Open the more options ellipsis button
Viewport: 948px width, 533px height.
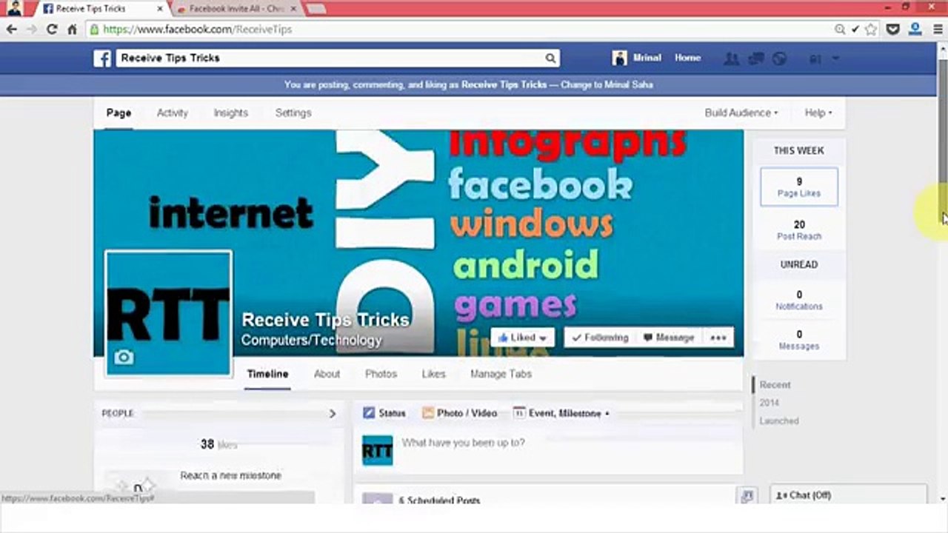(x=718, y=338)
